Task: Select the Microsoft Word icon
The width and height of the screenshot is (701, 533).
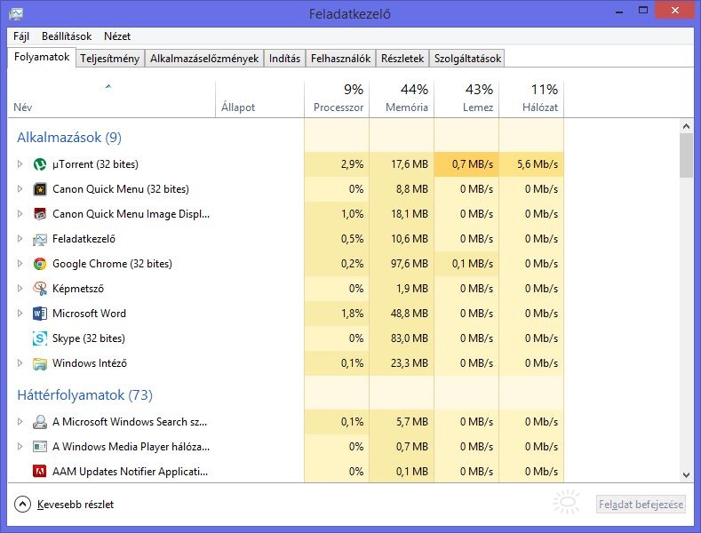Action: pos(40,314)
